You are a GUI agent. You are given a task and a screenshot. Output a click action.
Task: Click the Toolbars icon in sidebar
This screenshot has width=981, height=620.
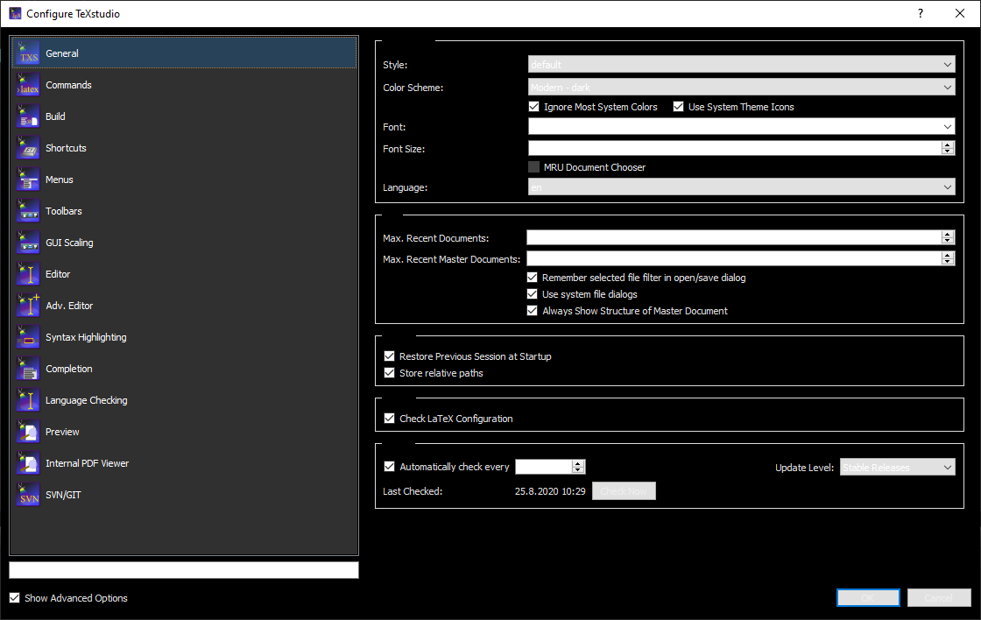coord(28,211)
